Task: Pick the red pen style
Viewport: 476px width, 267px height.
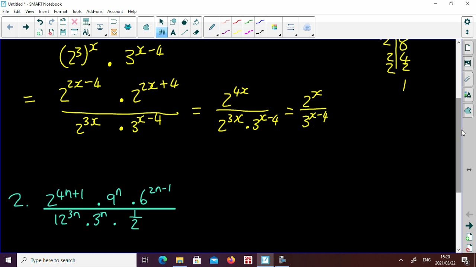Action: pyautogui.click(x=237, y=22)
